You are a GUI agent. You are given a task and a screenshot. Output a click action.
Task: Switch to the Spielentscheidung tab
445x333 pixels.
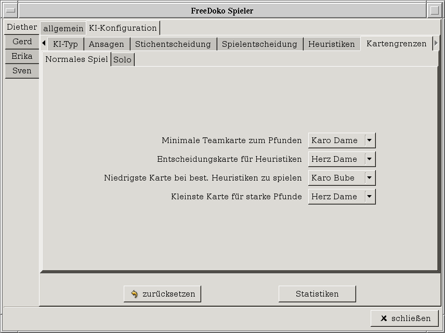[259, 44]
